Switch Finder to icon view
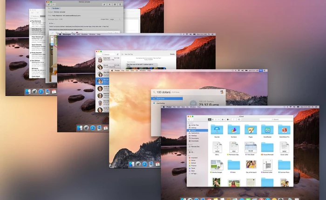The width and height of the screenshot is (326, 200). [x=210, y=120]
